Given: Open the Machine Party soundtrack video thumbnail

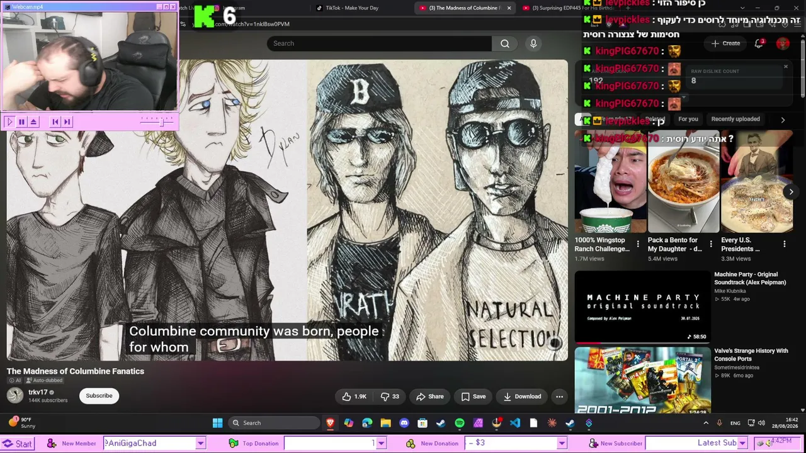Looking at the screenshot, I should pyautogui.click(x=642, y=308).
